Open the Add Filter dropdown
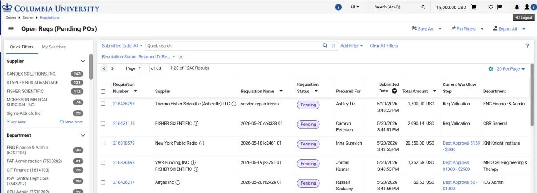This screenshot has width=537, height=193. 351,45
